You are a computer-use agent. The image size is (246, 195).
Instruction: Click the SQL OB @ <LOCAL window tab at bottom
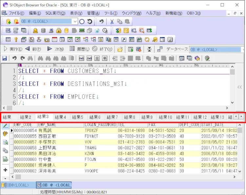(x=54, y=185)
